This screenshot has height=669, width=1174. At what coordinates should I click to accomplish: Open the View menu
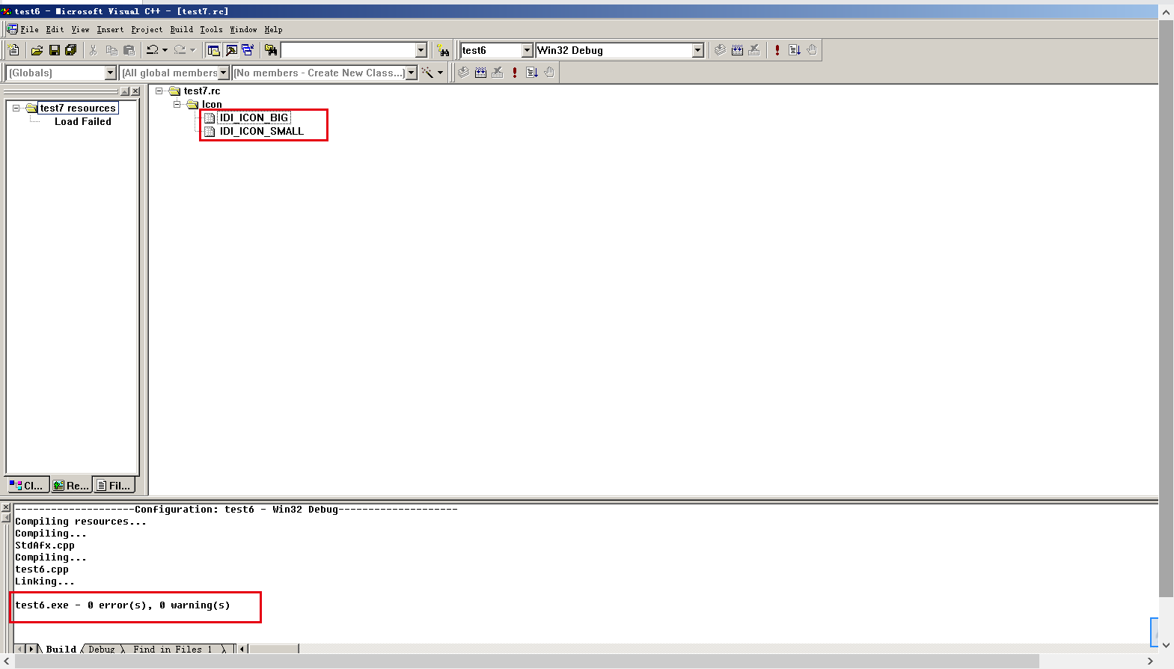(x=80, y=29)
